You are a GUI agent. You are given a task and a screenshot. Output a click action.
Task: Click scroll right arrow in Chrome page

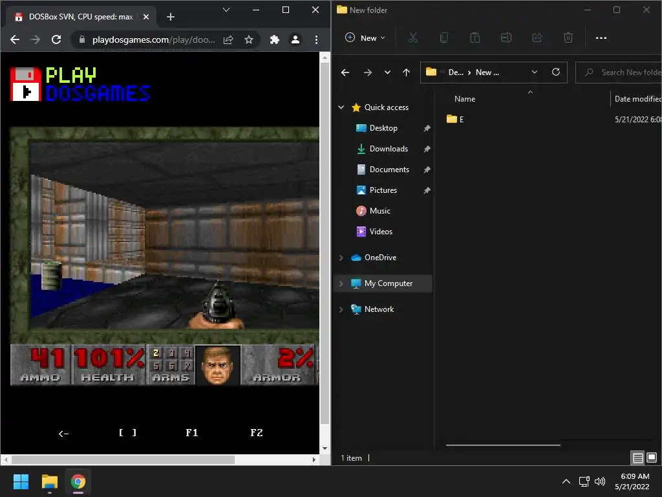pos(314,459)
